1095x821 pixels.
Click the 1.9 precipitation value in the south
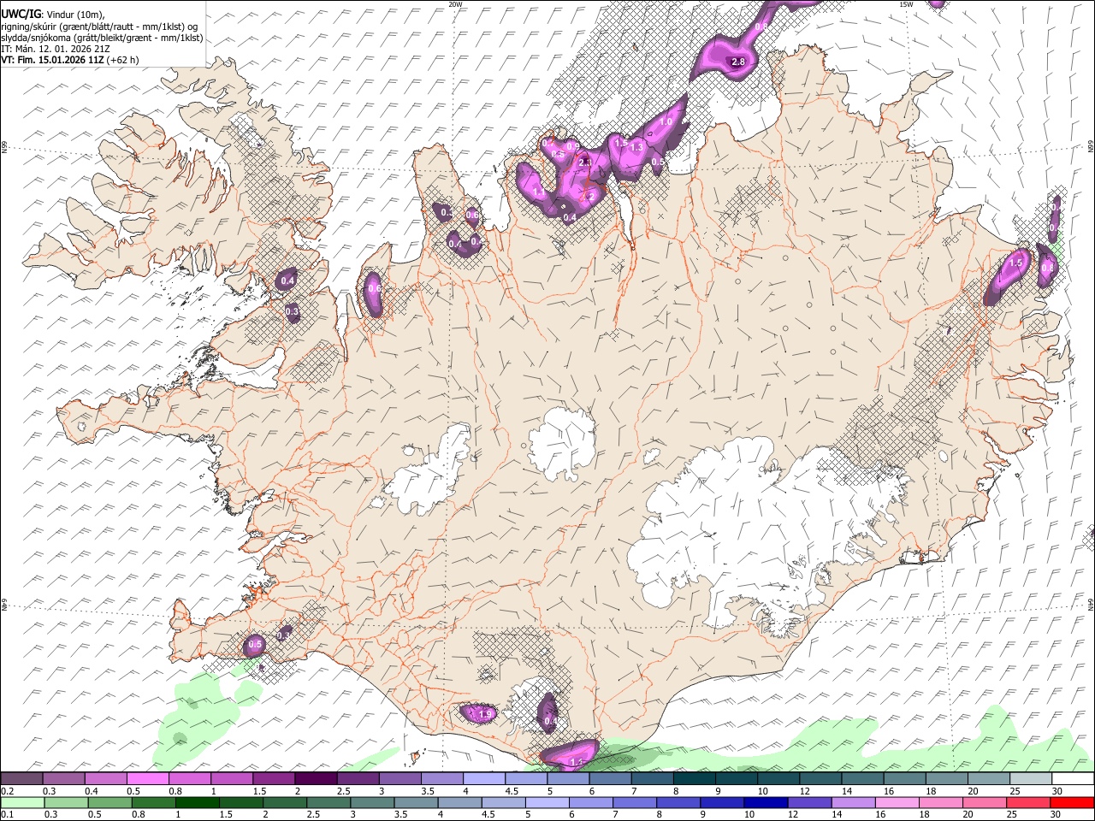(485, 714)
